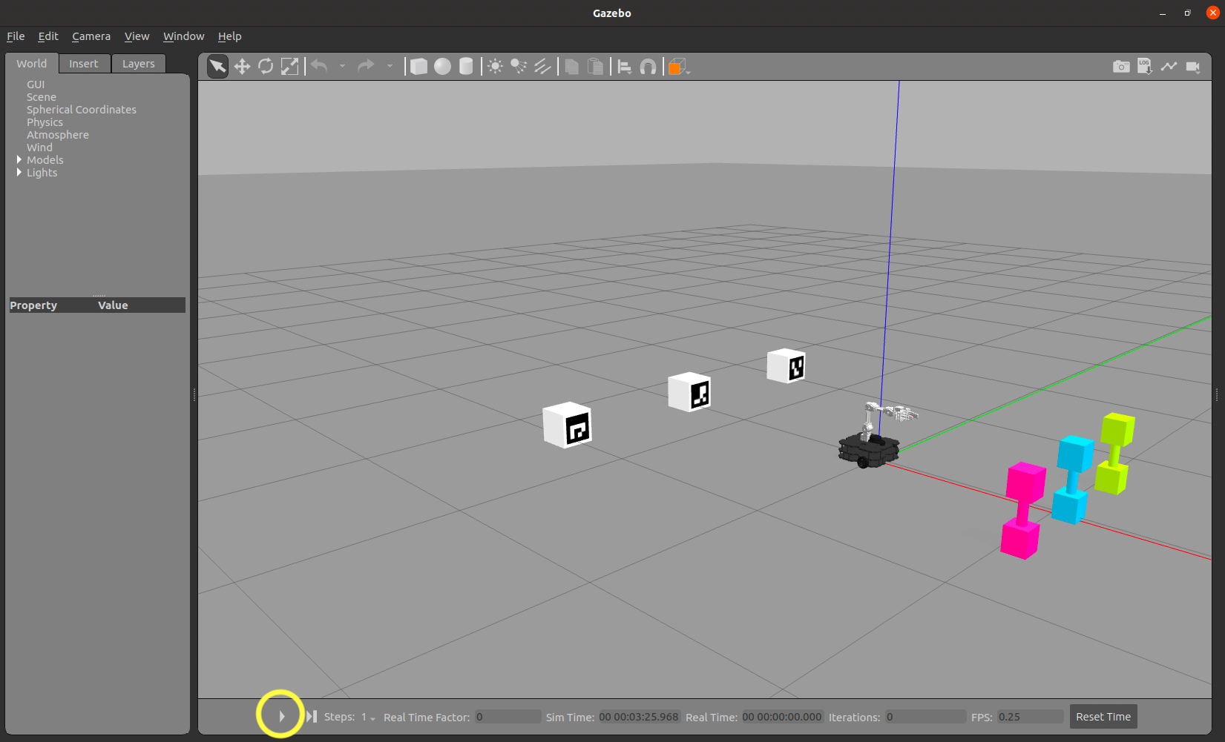Add a point light source

point(495,67)
